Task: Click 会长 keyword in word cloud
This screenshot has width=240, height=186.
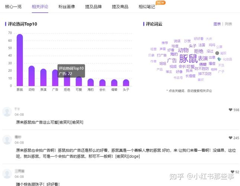Action: [x=182, y=66]
